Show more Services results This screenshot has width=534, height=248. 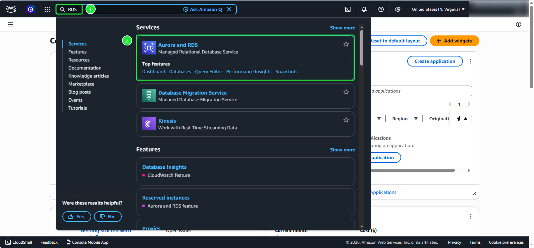pyautogui.click(x=342, y=28)
